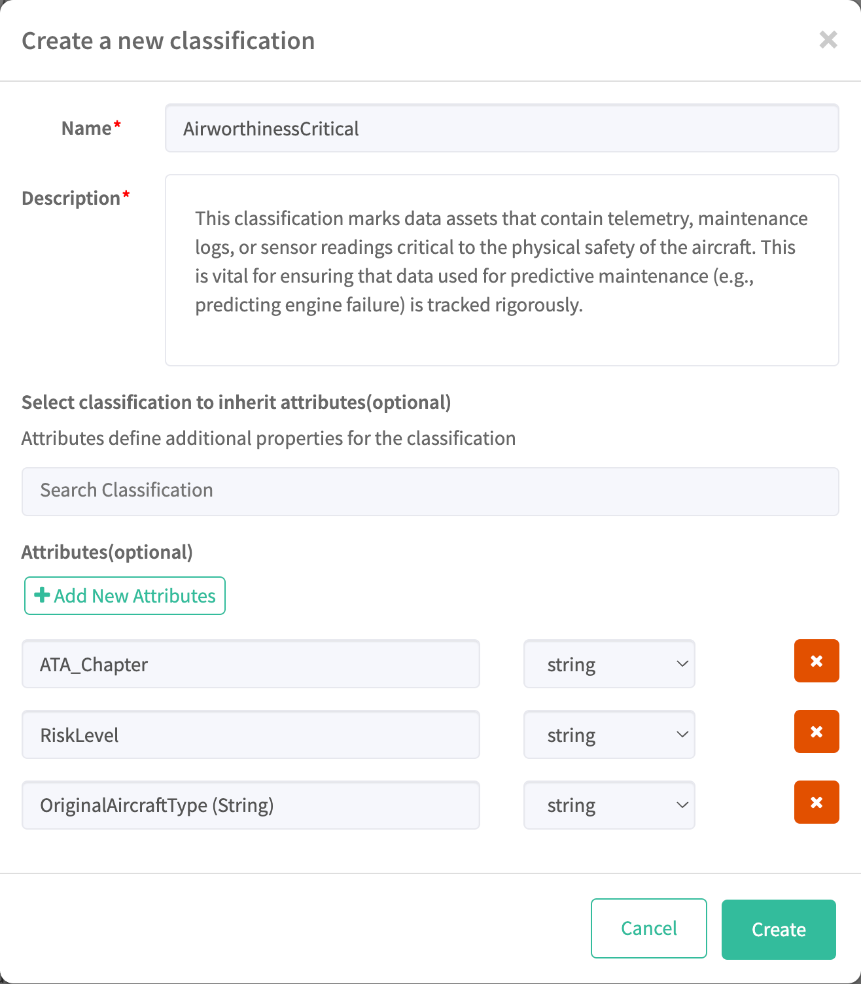Remove the RiskLevel attribute row
The width and height of the screenshot is (861, 984).
point(816,731)
